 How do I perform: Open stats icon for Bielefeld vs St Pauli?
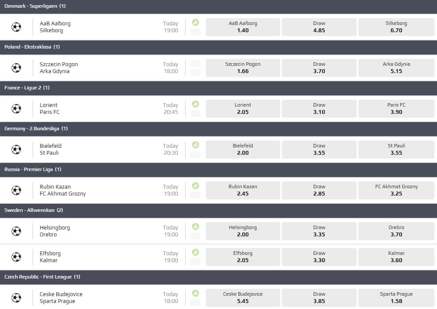tap(196, 145)
